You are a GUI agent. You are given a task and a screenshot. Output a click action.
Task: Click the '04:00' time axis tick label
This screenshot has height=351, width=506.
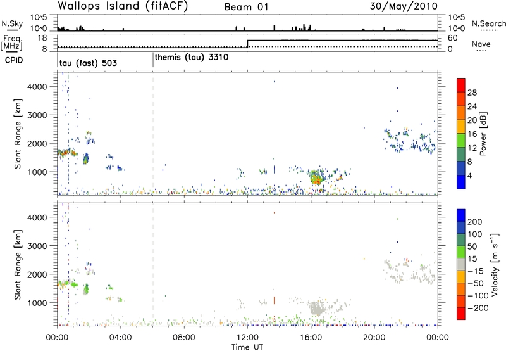tap(121, 338)
